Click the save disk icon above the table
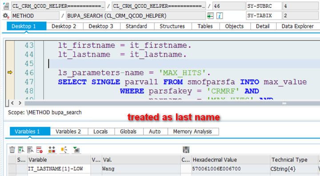Viewport: 320px width, 176px height. click(x=186, y=150)
